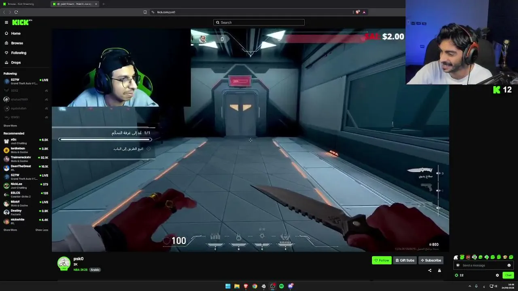Share the stream via share icon
This screenshot has height=291, width=518.
[x=430, y=270]
